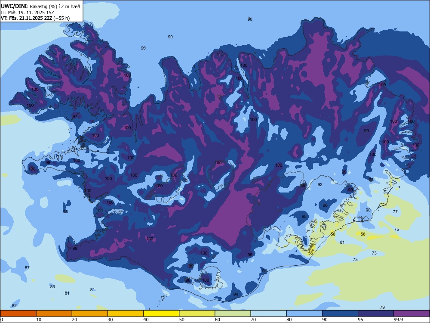
Task: Click the 'UWC/DINI' model title text
Action: click(x=14, y=6)
